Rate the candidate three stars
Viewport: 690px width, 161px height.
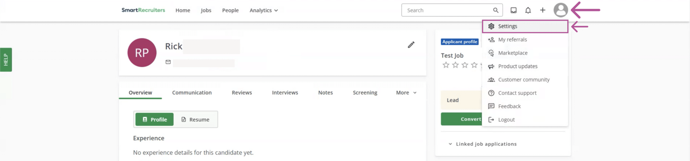[465, 65]
